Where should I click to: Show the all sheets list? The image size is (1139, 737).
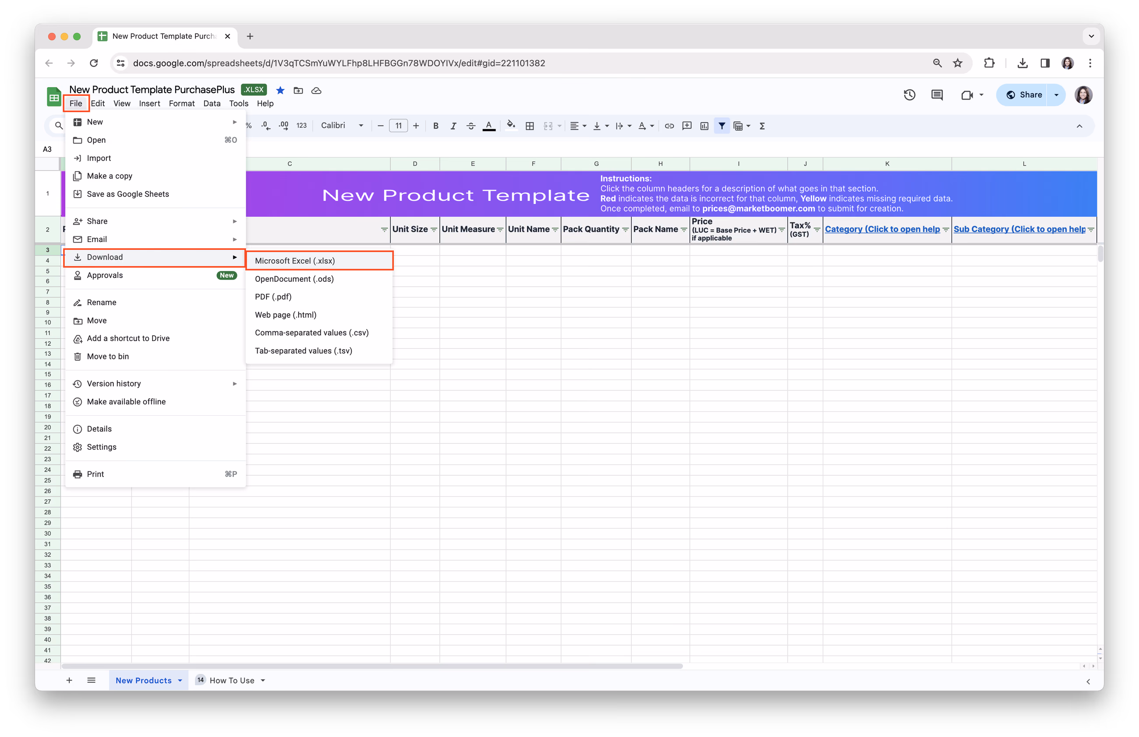(92, 680)
